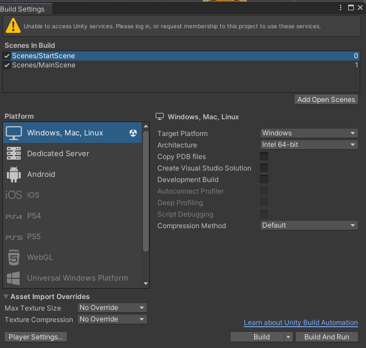Open the Max Texture Size dropdown
The image size is (366, 348).
coord(112,308)
